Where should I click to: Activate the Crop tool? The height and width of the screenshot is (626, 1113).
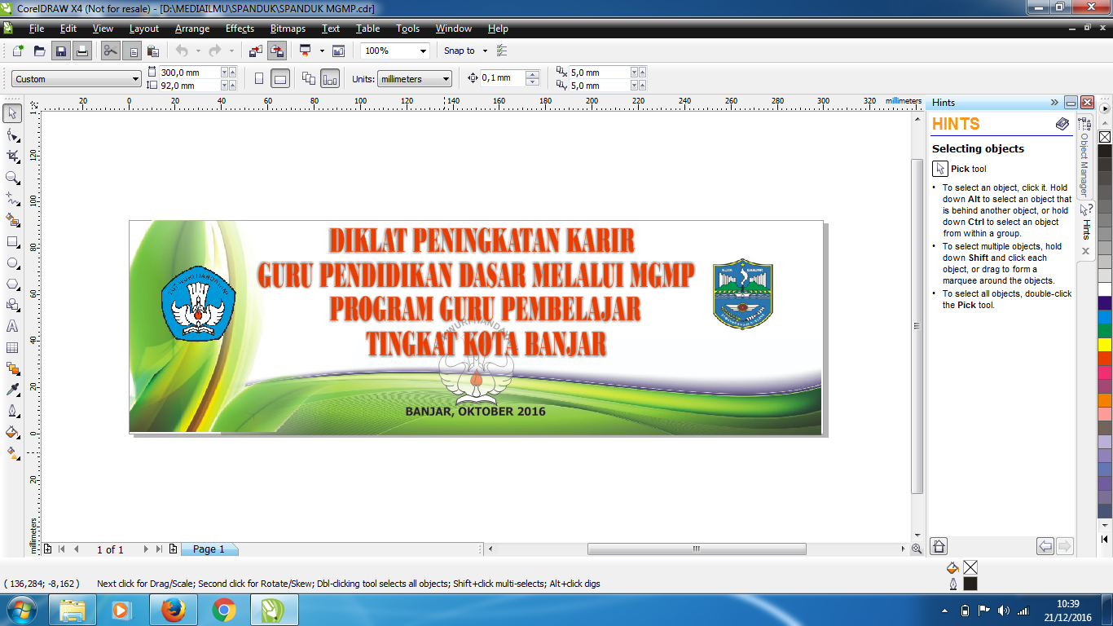coord(11,155)
